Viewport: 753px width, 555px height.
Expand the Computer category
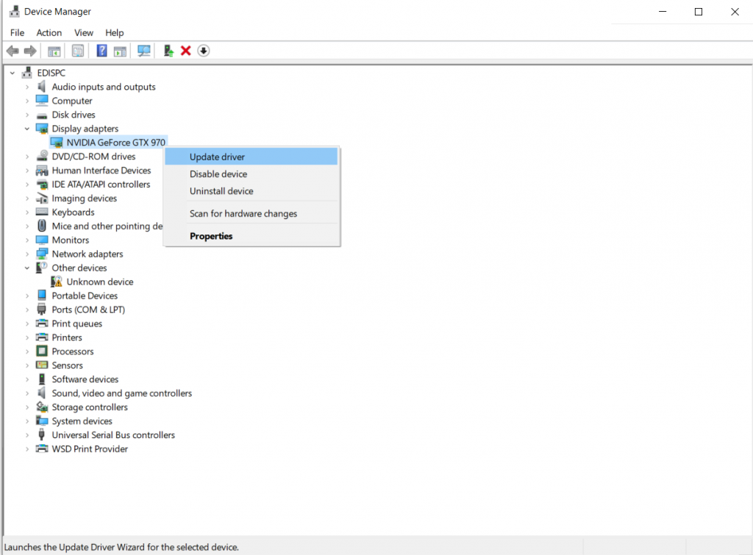tap(27, 101)
